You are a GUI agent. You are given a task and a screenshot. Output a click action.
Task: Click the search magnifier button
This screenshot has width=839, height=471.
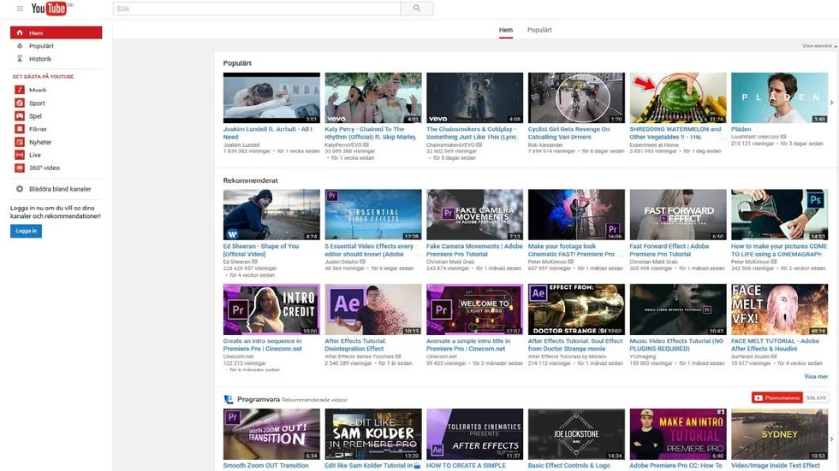(x=417, y=9)
